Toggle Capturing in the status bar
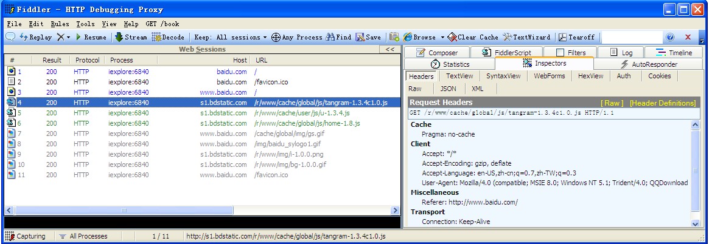Screen dimensions: 709x244 point(26,236)
